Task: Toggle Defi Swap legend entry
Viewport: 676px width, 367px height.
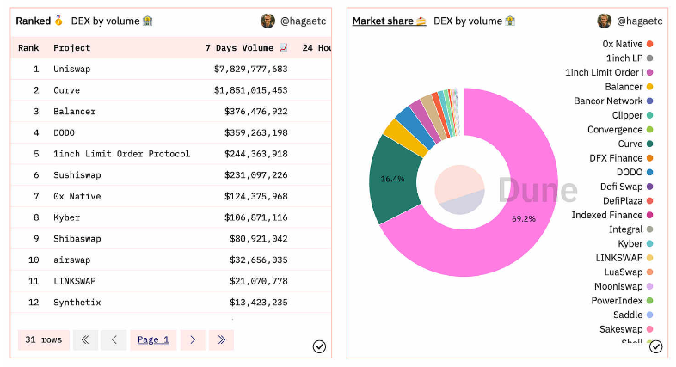Action: (626, 187)
